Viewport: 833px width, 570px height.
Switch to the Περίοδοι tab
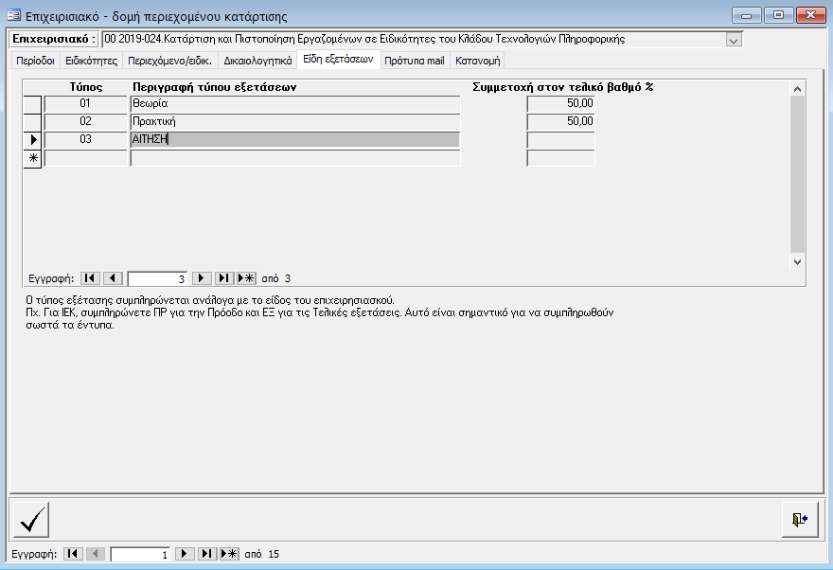coord(35,61)
